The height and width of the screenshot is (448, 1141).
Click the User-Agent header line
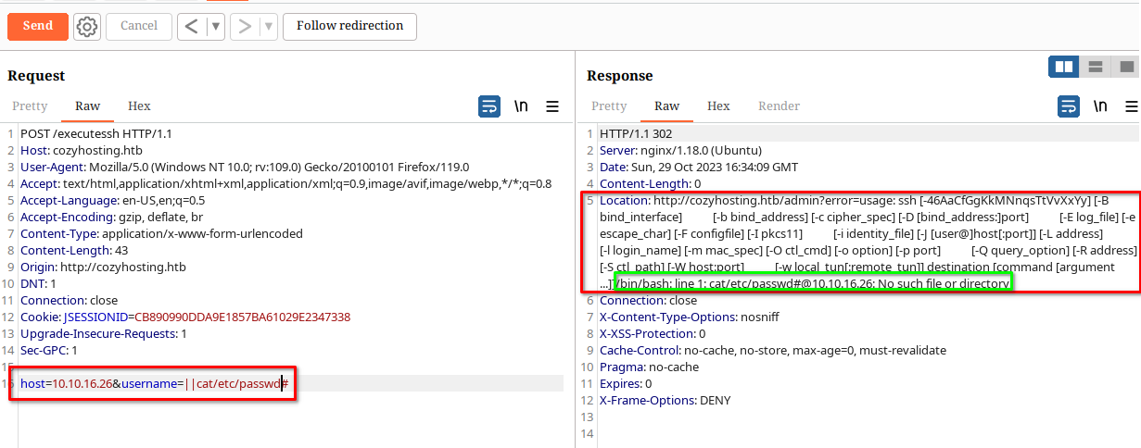[245, 167]
